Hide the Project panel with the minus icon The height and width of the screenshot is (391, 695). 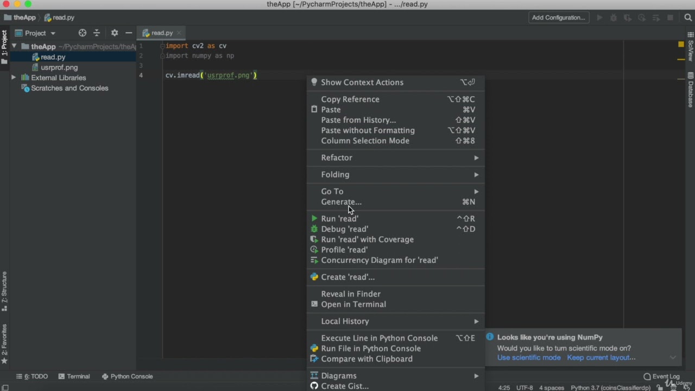[x=129, y=33]
